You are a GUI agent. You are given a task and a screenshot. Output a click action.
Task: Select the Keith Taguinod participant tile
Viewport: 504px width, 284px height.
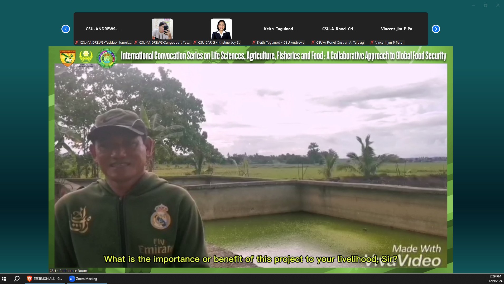point(280,29)
